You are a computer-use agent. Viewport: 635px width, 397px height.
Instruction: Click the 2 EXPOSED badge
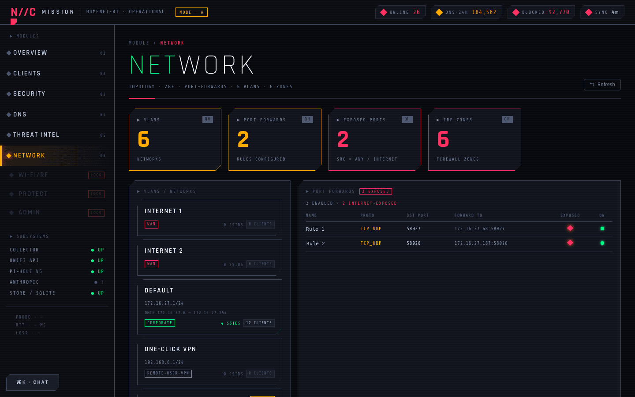(x=376, y=191)
